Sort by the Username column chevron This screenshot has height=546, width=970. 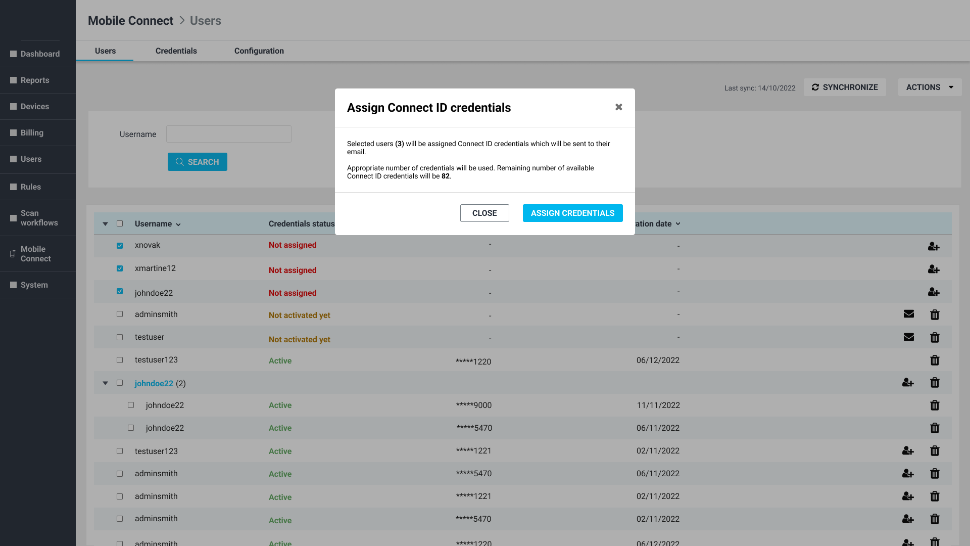(x=178, y=224)
